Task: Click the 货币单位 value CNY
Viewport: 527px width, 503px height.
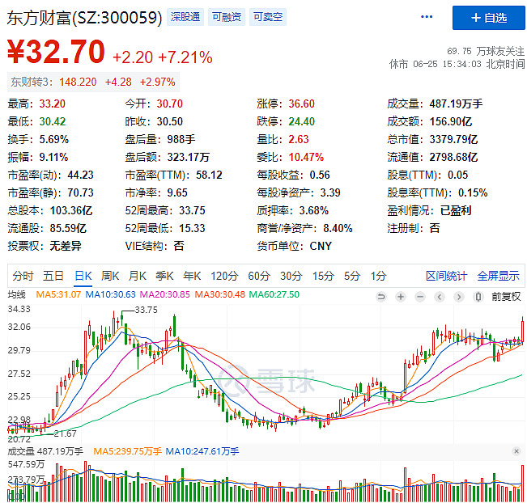Action: (x=321, y=246)
